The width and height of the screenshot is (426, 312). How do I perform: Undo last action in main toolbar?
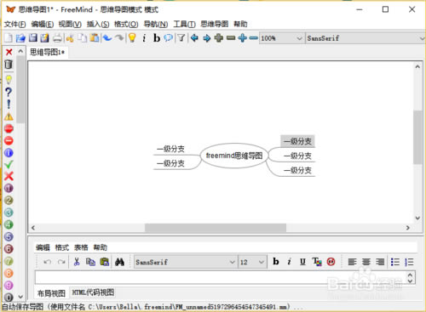pyautogui.click(x=107, y=38)
